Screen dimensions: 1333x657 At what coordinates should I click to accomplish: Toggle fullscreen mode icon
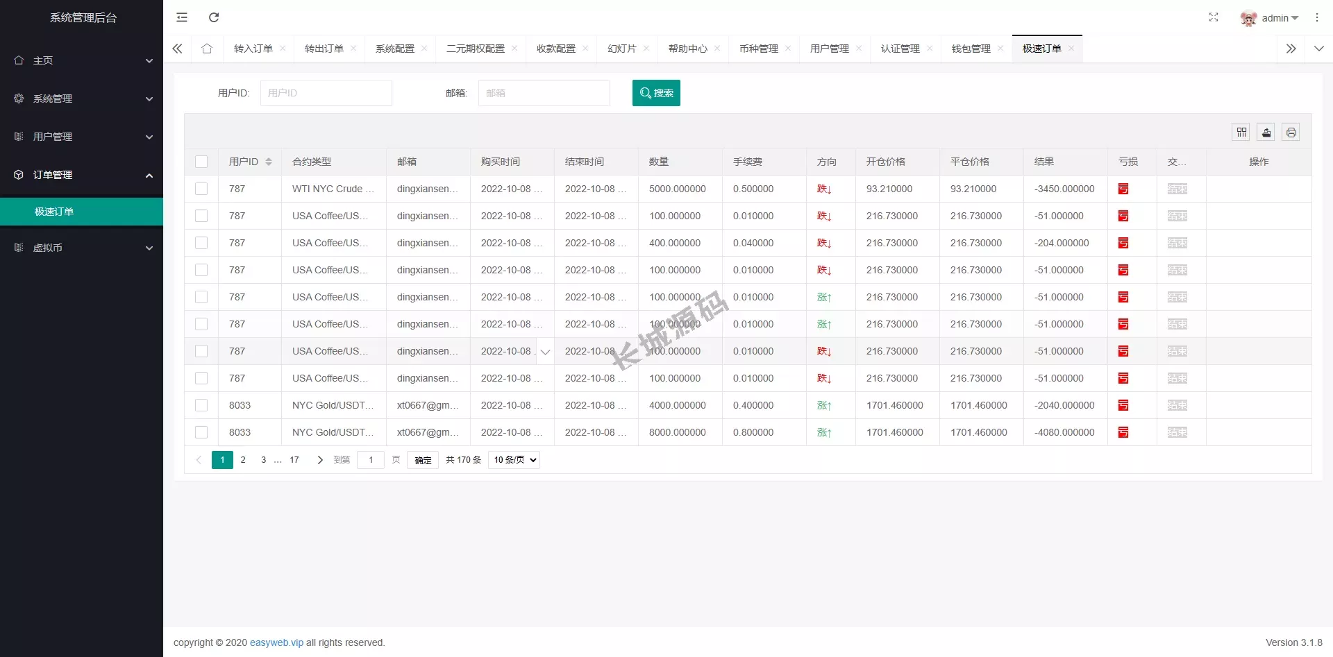point(1214,17)
